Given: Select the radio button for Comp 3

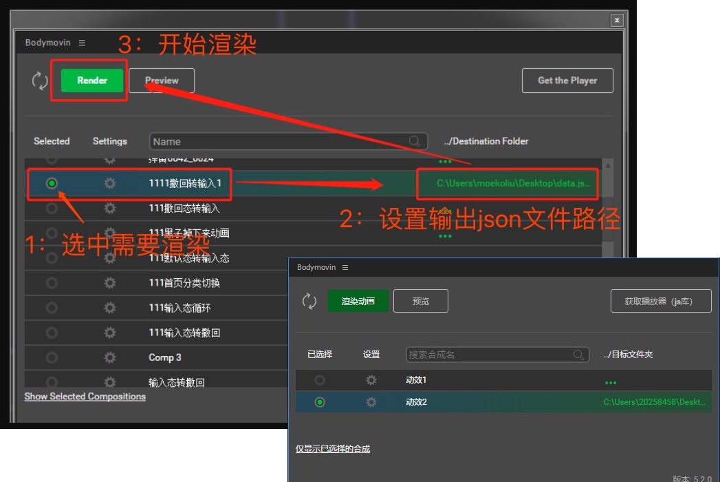Looking at the screenshot, I should point(52,357).
